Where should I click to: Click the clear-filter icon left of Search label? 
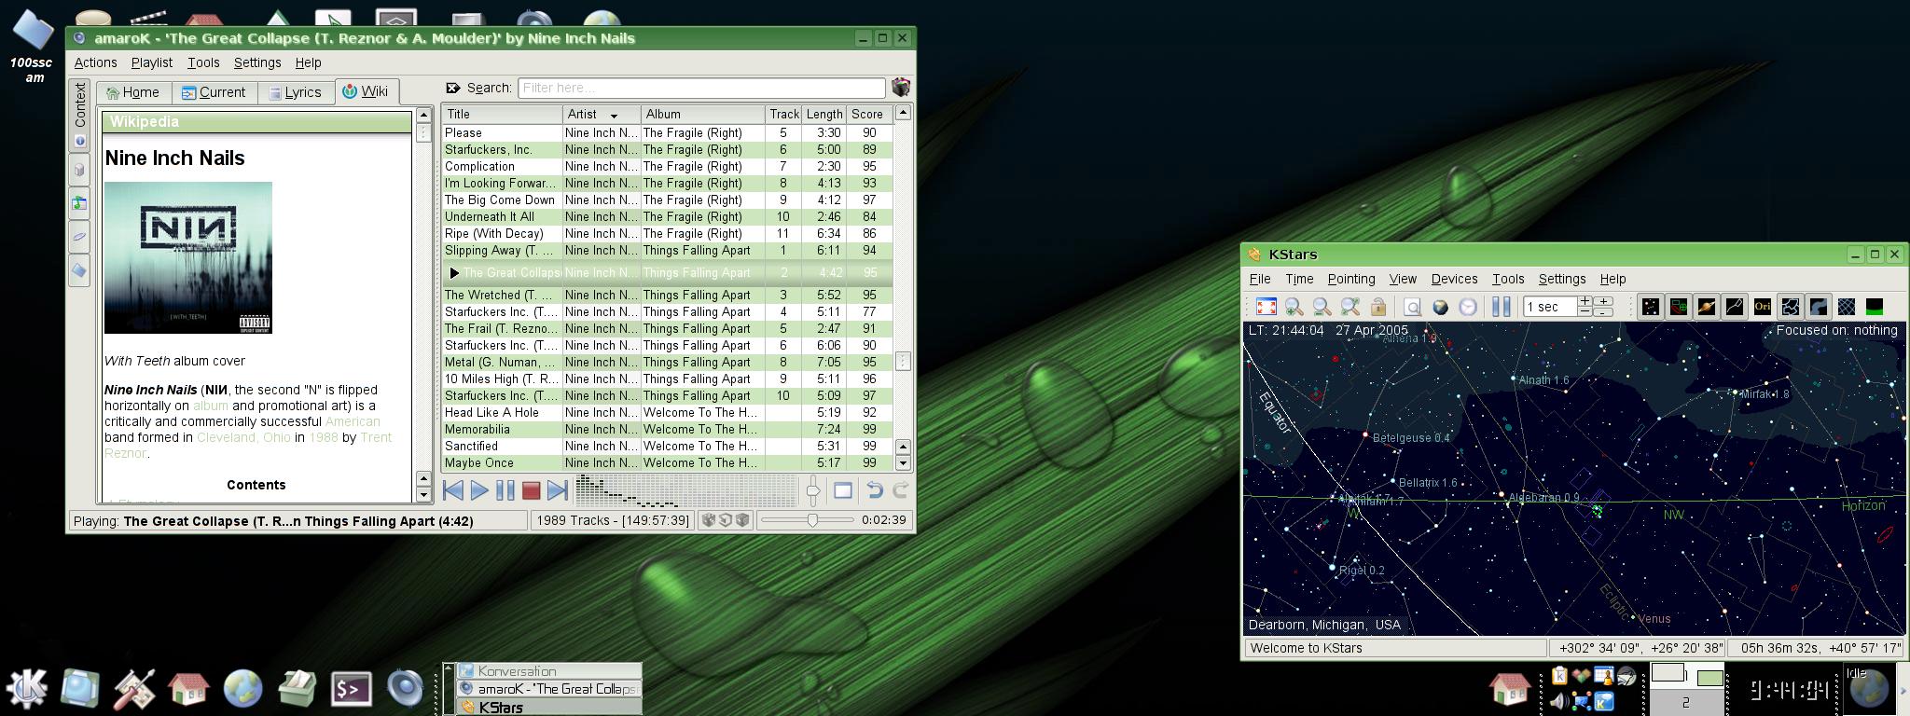(453, 88)
